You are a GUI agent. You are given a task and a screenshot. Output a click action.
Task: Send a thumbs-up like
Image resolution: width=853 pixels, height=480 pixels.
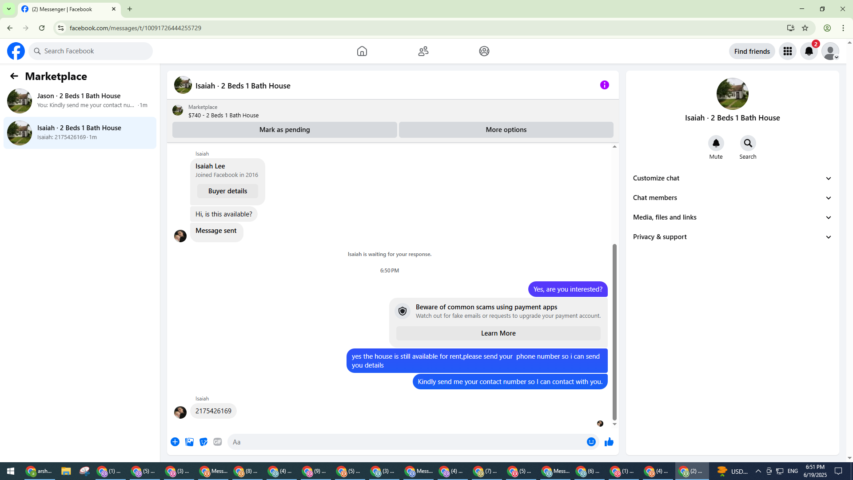click(609, 442)
